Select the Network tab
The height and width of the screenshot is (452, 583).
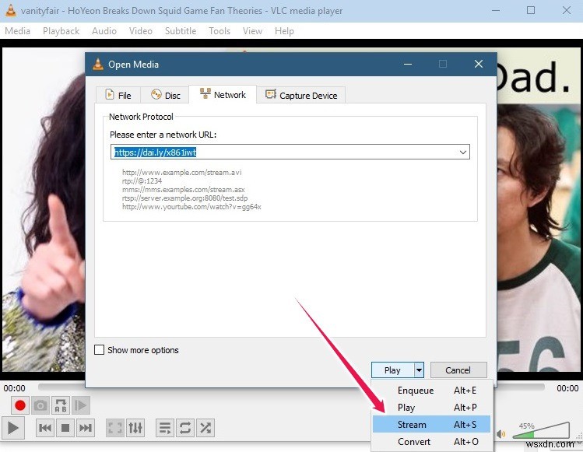pos(223,94)
